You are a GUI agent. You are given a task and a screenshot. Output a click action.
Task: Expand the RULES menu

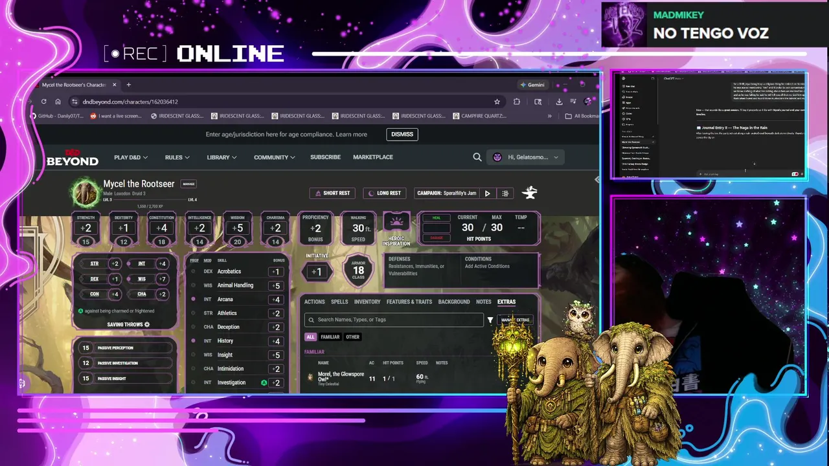click(177, 157)
